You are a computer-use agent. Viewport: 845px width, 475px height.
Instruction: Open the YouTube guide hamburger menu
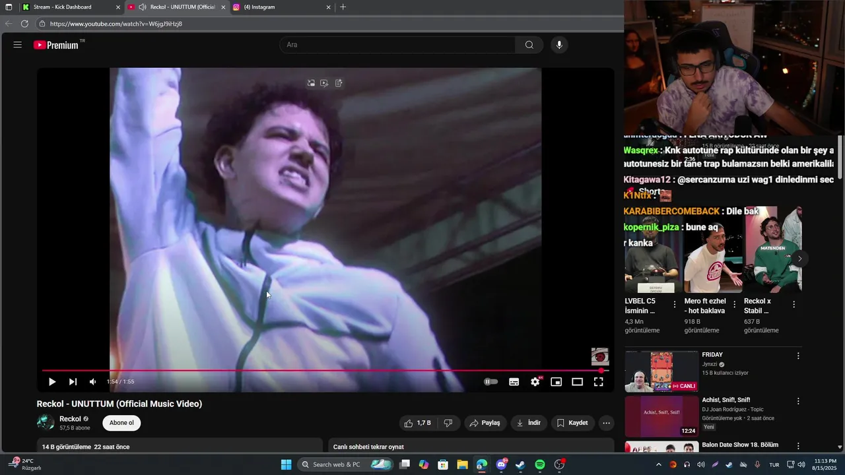click(18, 45)
